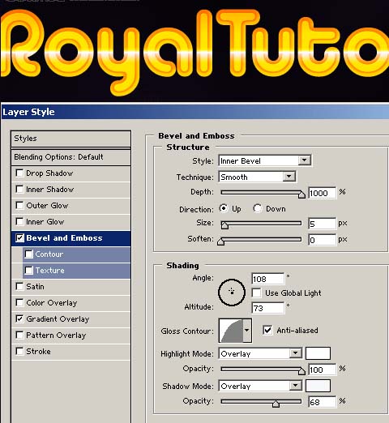Open the Technique dropdown set to Smooth

click(x=257, y=177)
